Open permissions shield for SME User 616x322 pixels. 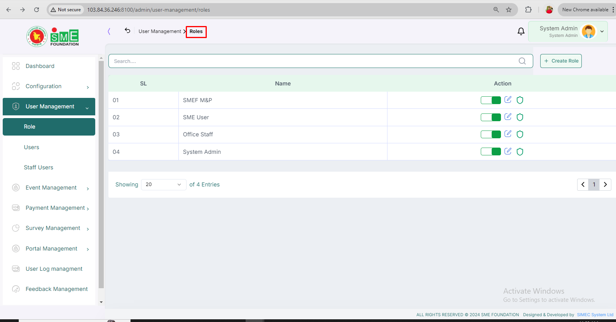(x=520, y=117)
